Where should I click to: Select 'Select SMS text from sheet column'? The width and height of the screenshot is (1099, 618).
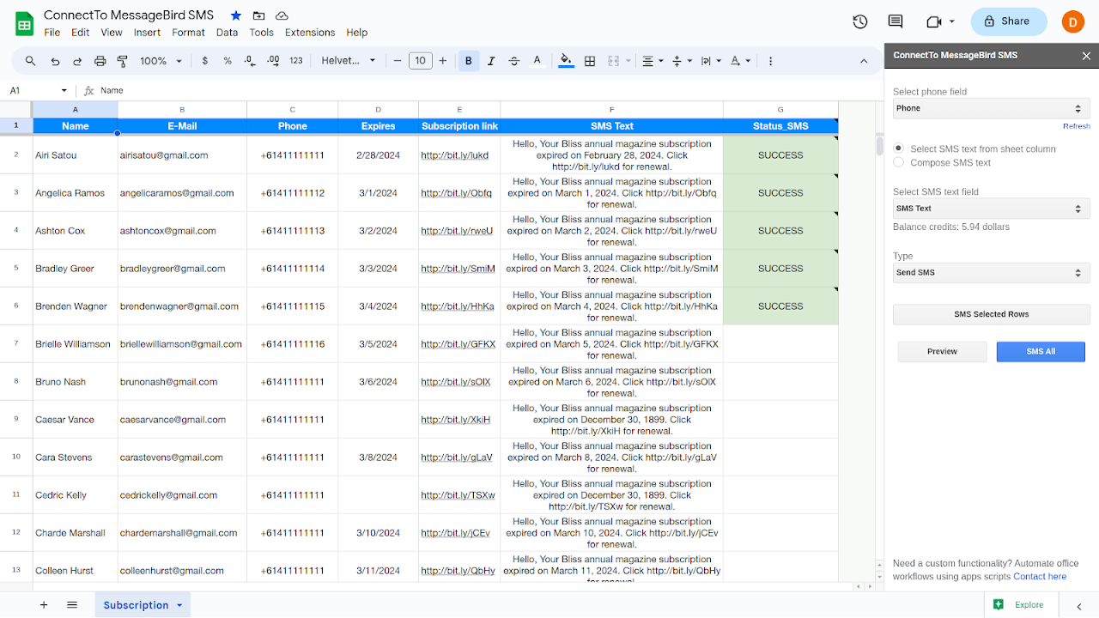pos(898,148)
